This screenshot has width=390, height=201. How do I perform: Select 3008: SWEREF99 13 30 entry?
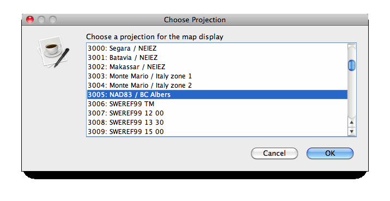click(217, 123)
